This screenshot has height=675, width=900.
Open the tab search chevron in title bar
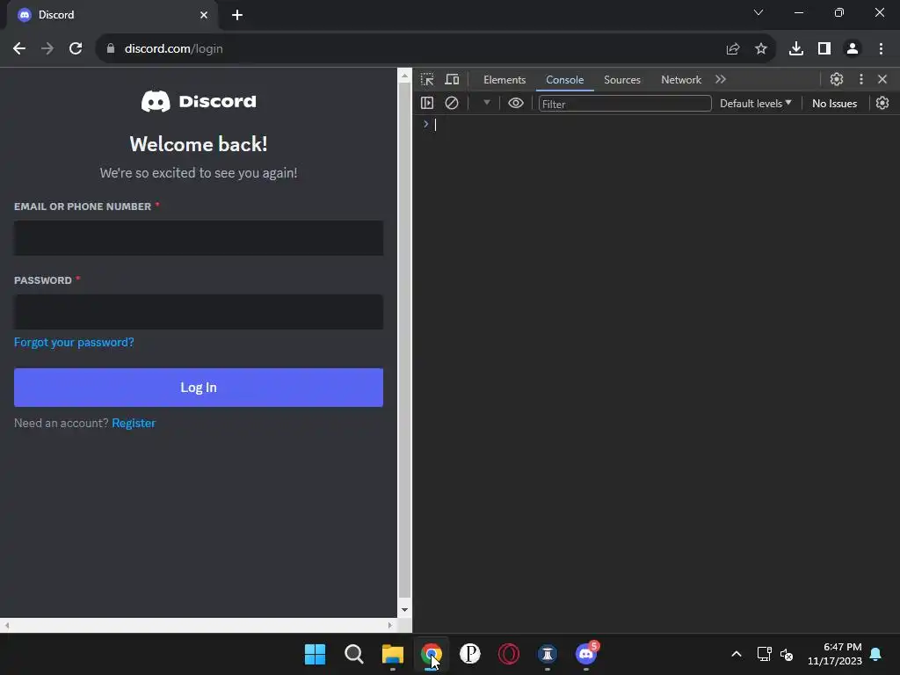758,12
